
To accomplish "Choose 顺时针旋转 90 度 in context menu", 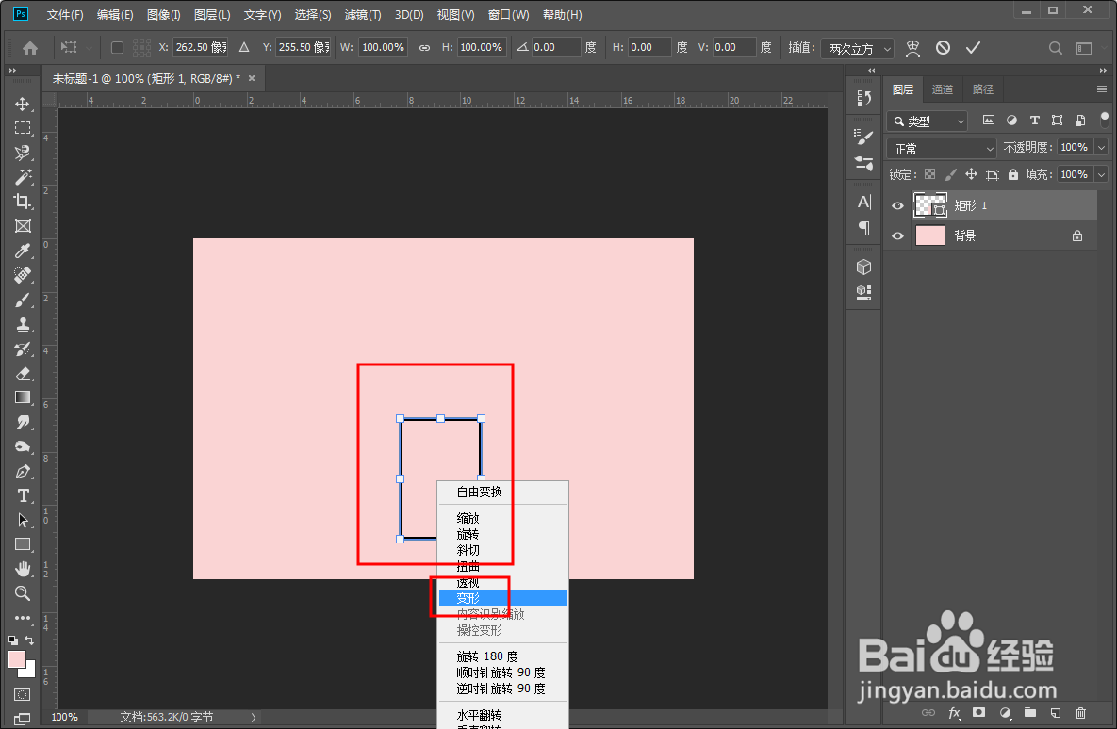I will coord(503,672).
